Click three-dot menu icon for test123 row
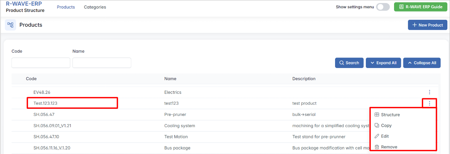The height and width of the screenshot is (154, 450). click(x=429, y=104)
